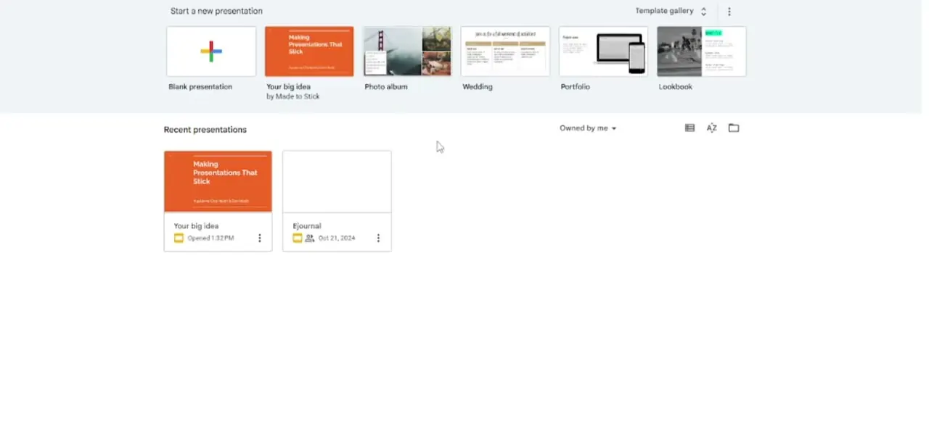Screen dimensions: 929x429
Task: Open more options for Your big idea
Action: 260,238
